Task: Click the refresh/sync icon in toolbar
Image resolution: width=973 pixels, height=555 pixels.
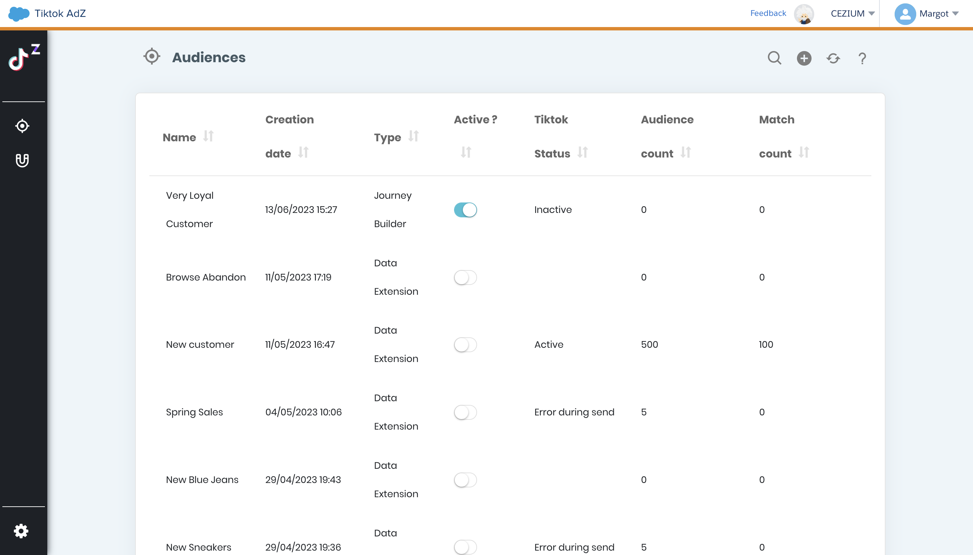Action: [833, 58]
